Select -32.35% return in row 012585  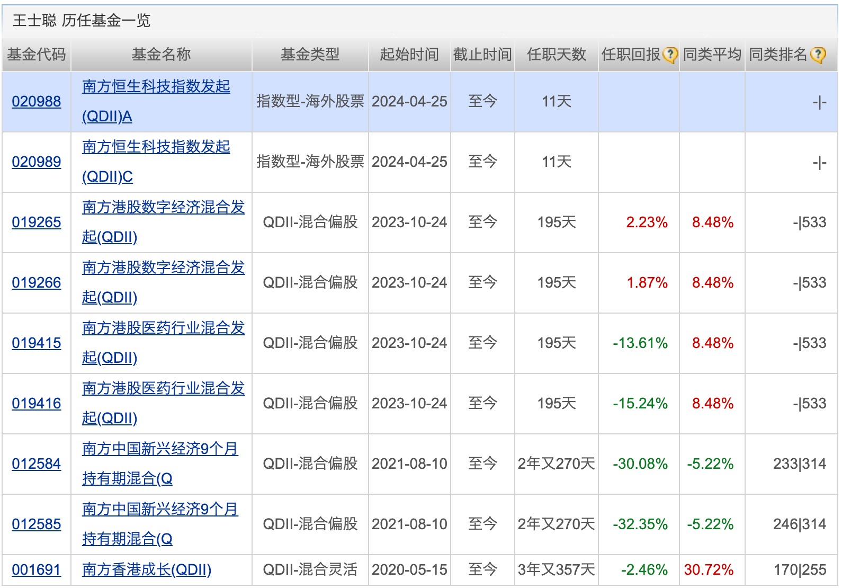641,524
